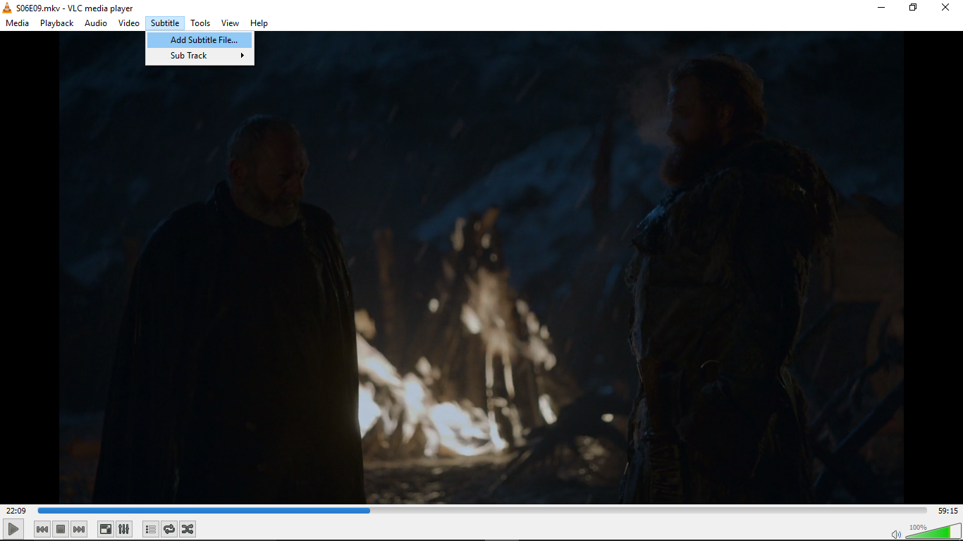
Task: Show the playlist panel icon
Action: point(151,529)
